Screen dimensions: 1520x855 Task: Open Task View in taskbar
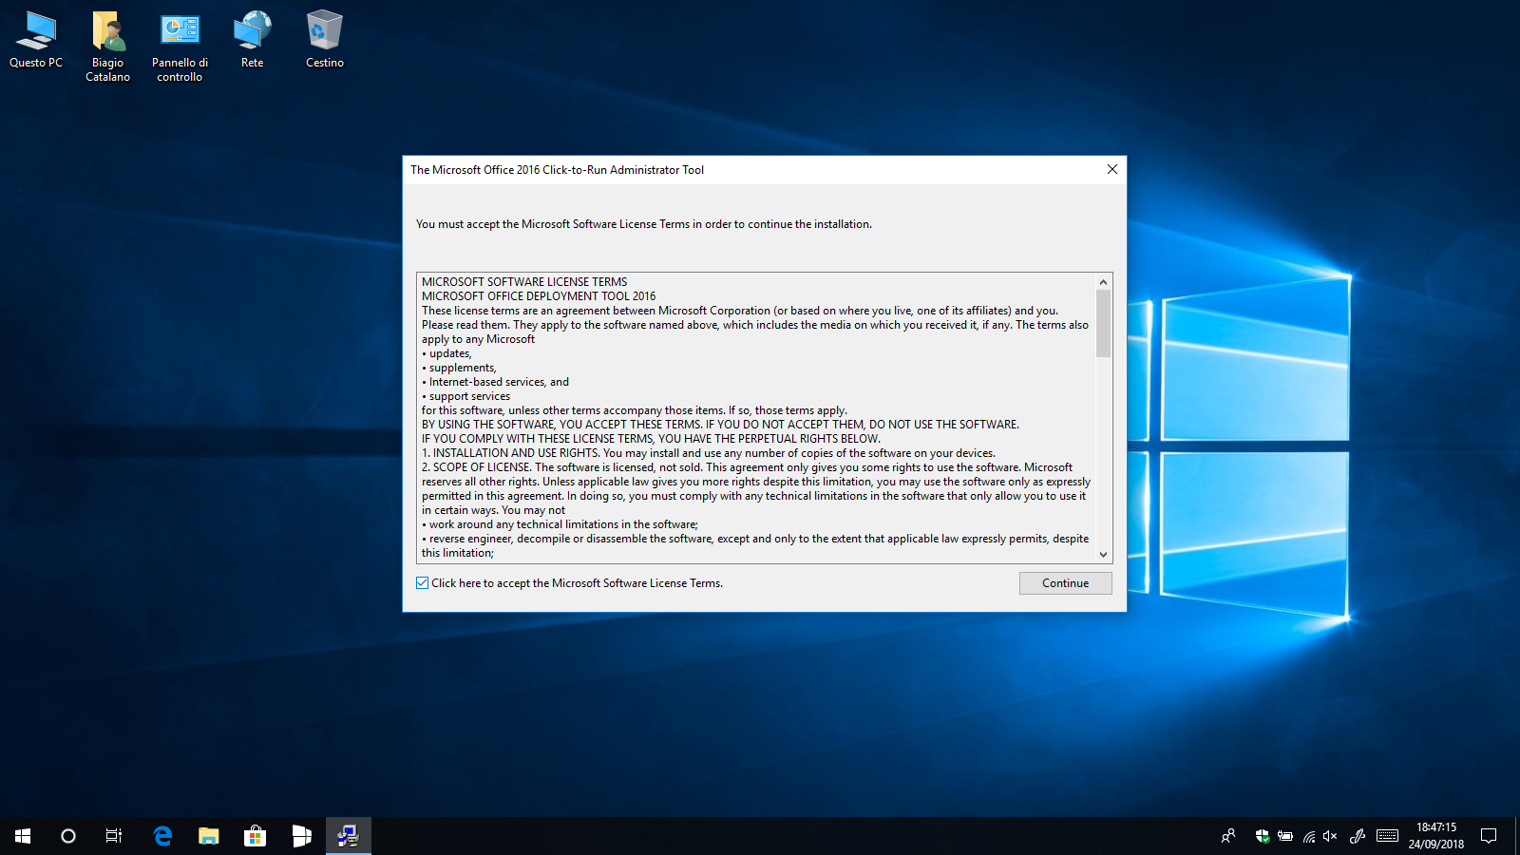click(x=114, y=836)
